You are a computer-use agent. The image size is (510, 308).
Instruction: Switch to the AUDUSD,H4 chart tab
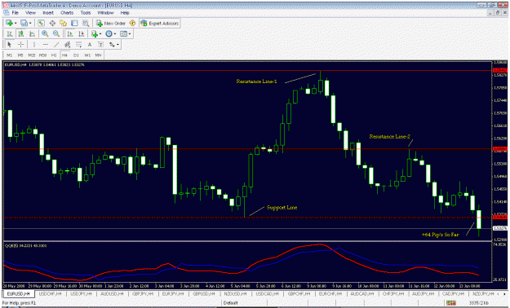[112, 293]
